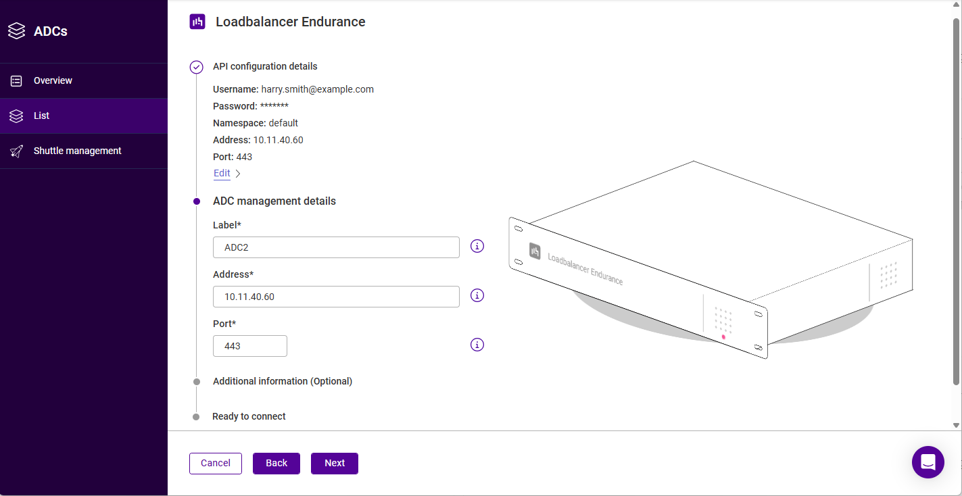
Task: Click the ADC management details step heading
Action: [x=274, y=201]
